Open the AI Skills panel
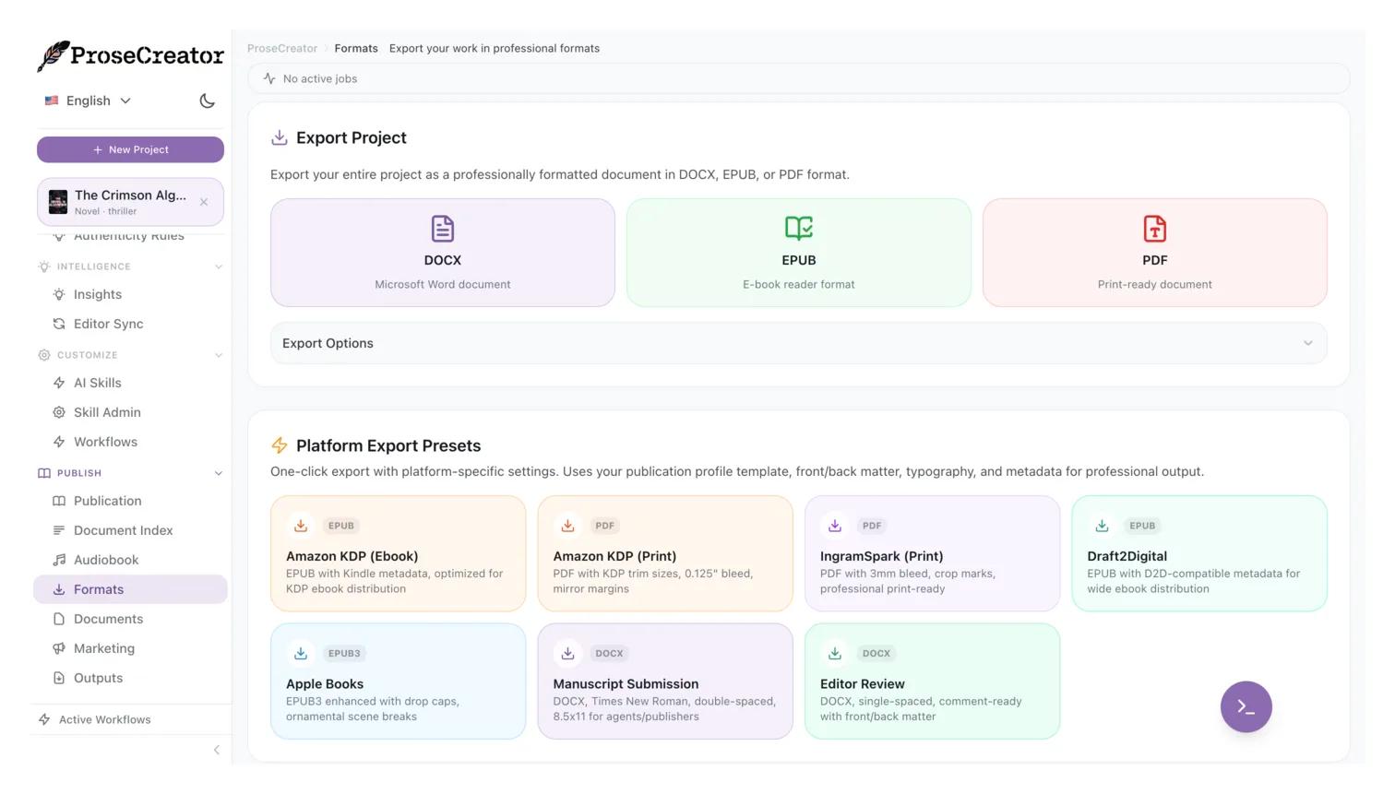 tap(98, 383)
